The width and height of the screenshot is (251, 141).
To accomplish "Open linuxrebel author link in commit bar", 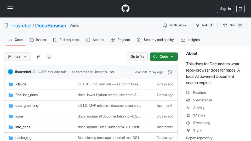I will tap(23, 72).
